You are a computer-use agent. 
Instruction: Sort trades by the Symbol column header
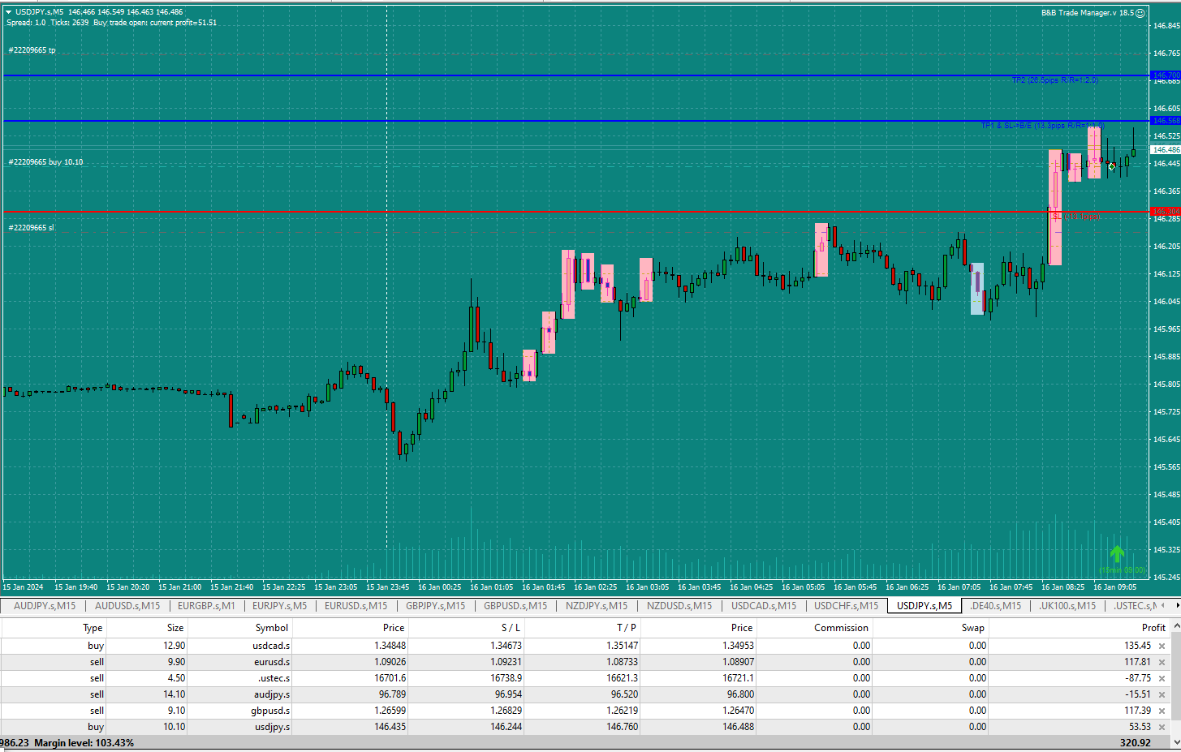[x=271, y=628]
